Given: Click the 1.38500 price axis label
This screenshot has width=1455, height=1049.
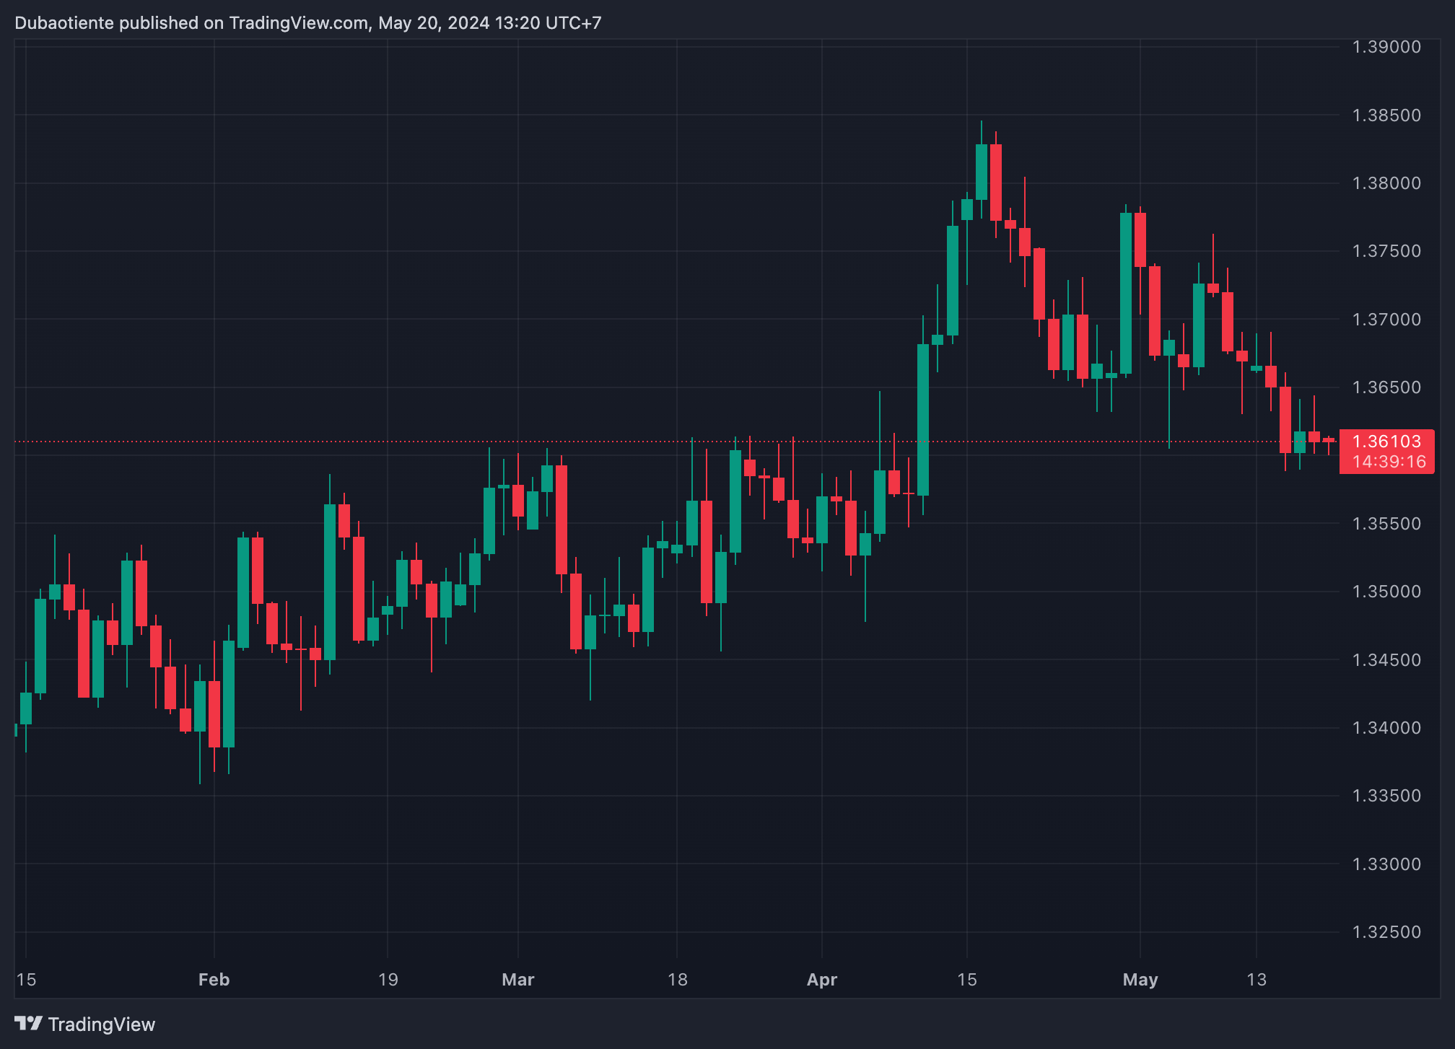Looking at the screenshot, I should [x=1386, y=115].
